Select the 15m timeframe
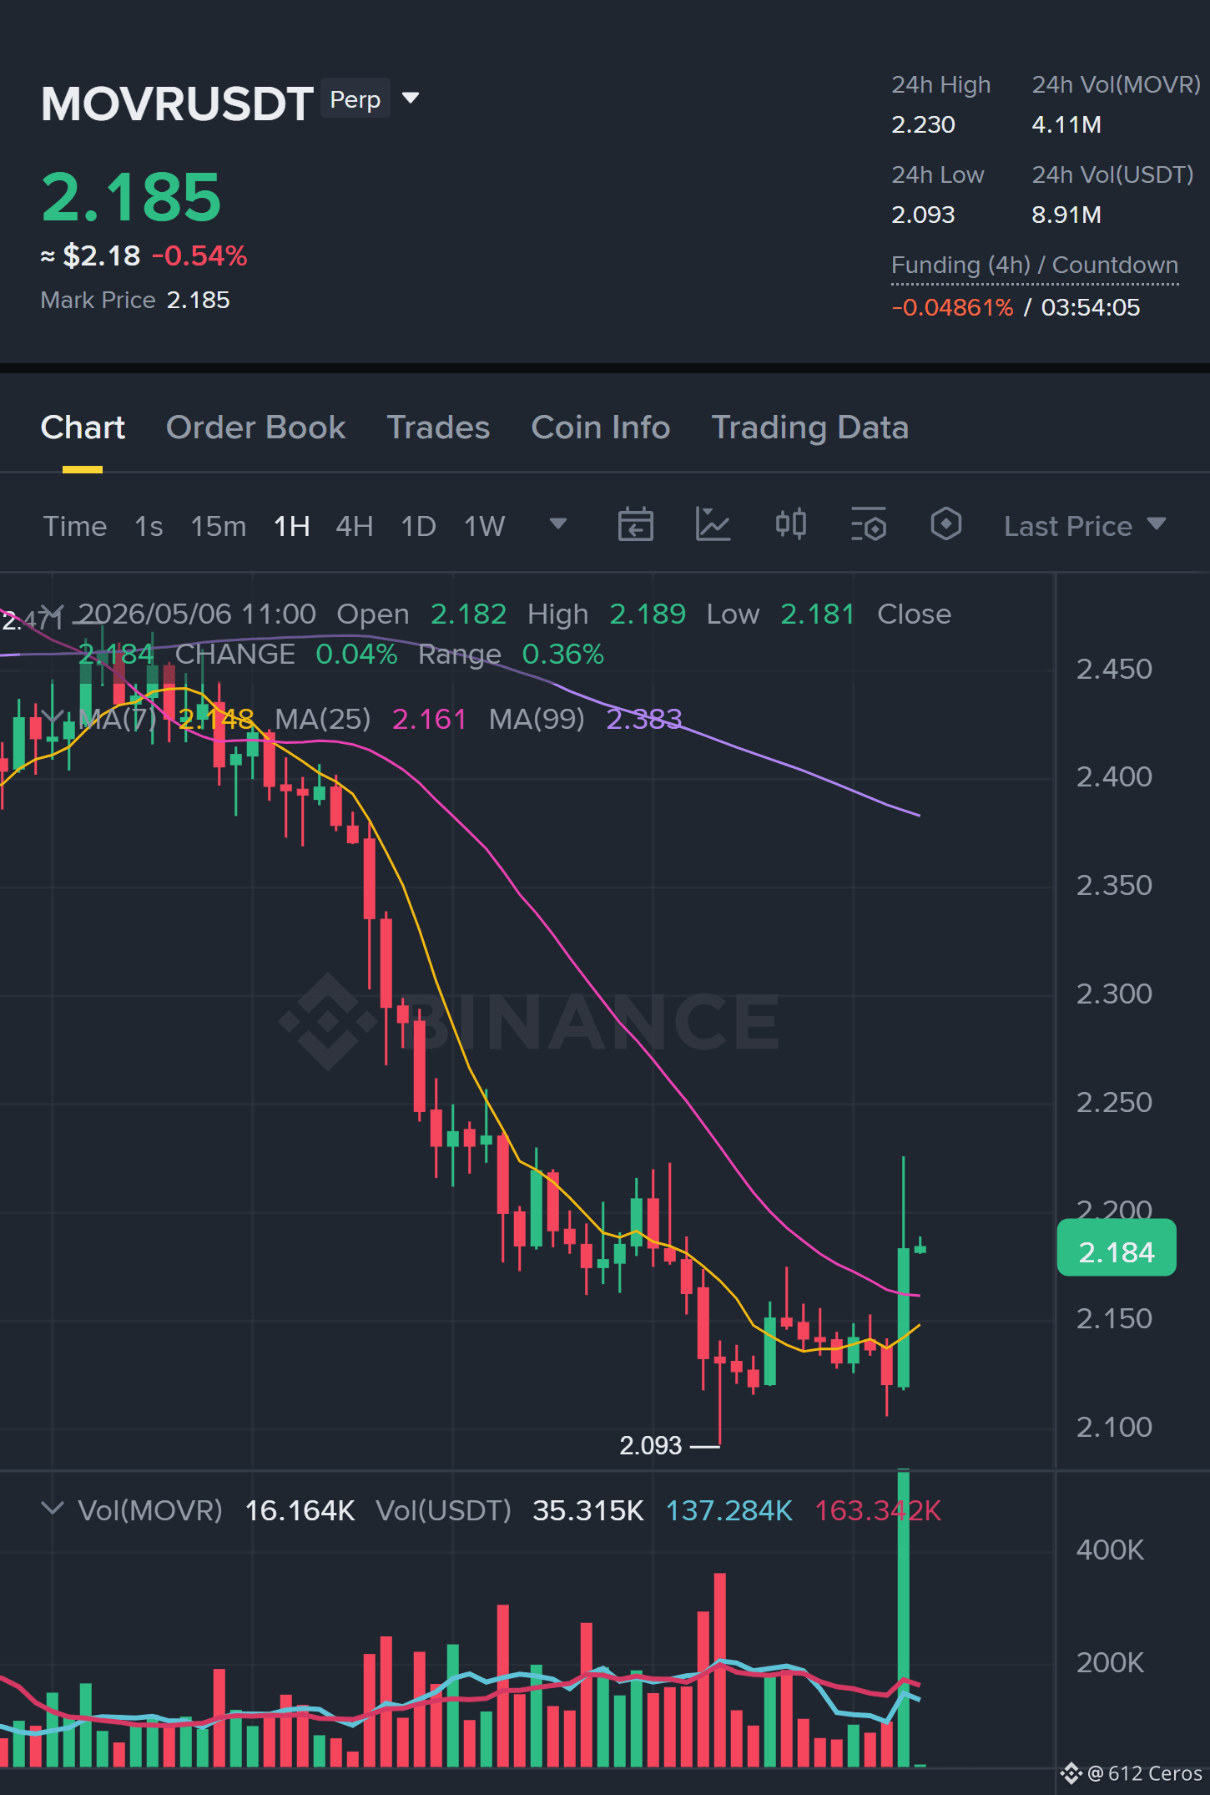The height and width of the screenshot is (1795, 1210). pyautogui.click(x=219, y=526)
